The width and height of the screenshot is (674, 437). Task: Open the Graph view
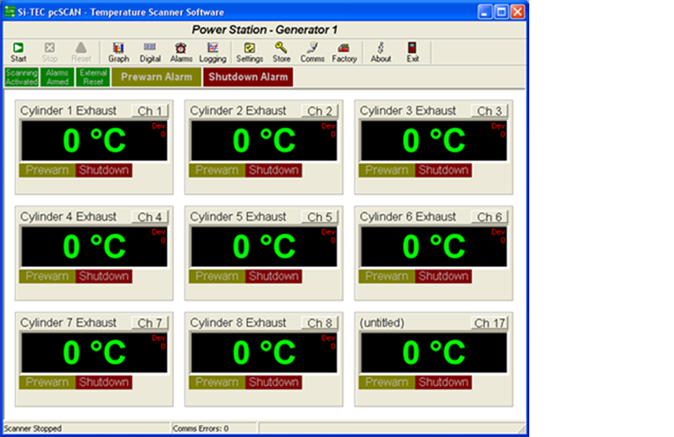118,52
